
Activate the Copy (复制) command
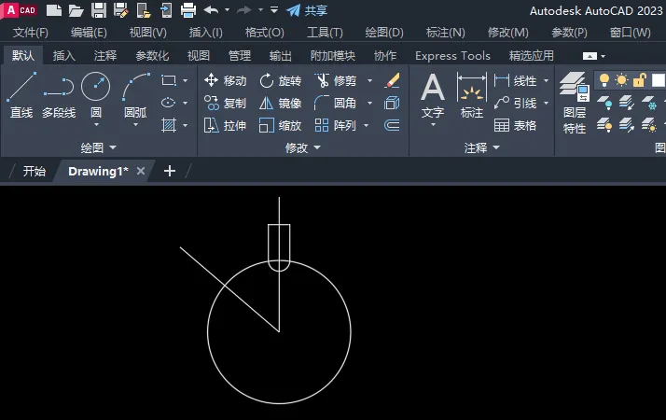coord(225,103)
